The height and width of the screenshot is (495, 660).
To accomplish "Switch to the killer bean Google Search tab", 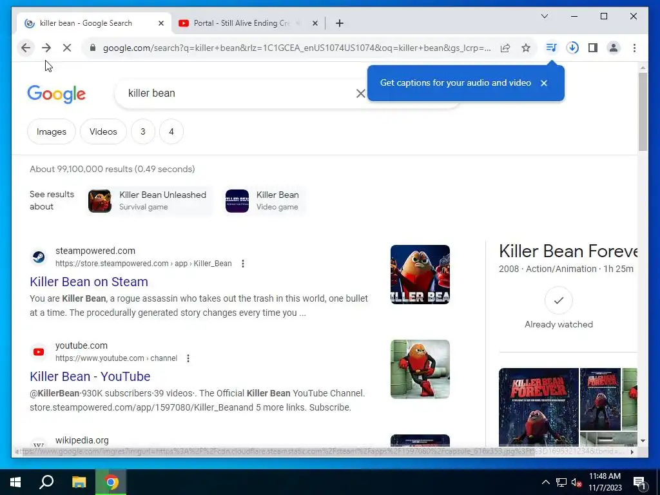I will point(93,23).
